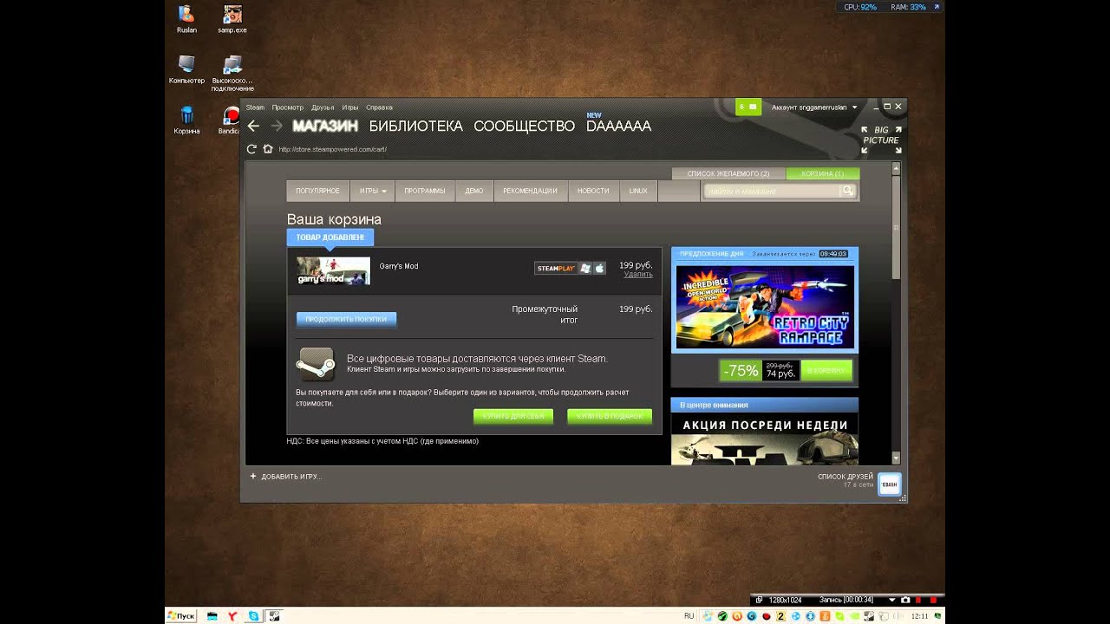Go to МАГАЗИН section
Image resolution: width=1110 pixels, height=624 pixels.
point(325,127)
